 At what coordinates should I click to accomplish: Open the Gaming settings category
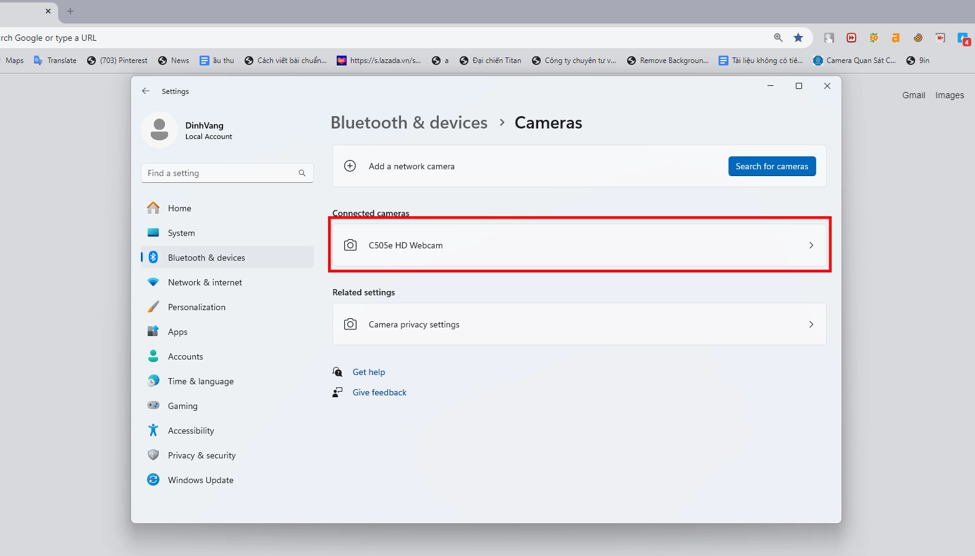tap(182, 406)
